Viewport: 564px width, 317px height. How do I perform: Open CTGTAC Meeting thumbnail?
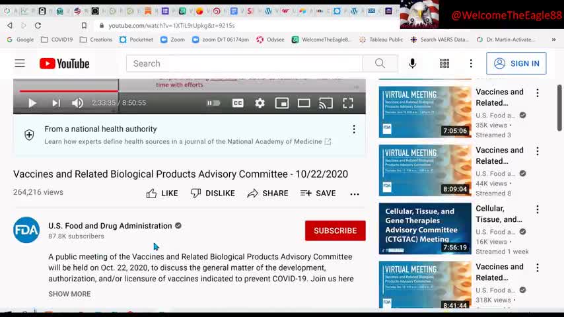[425, 229]
